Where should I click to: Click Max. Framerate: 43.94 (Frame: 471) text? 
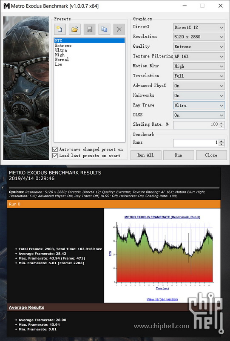pos(51,258)
